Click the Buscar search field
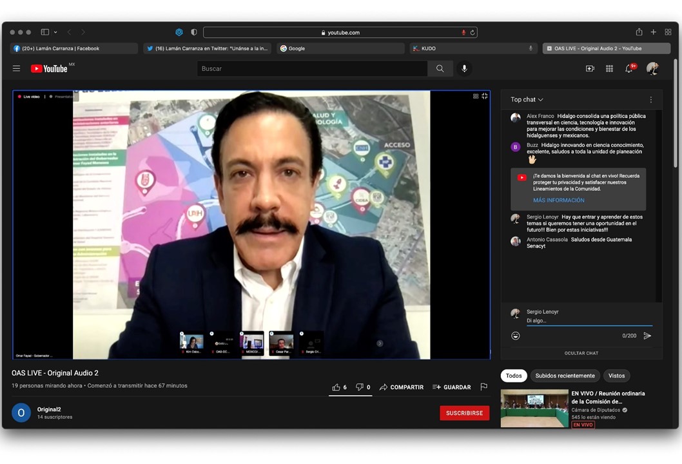This screenshot has height=464, width=682. (x=312, y=69)
